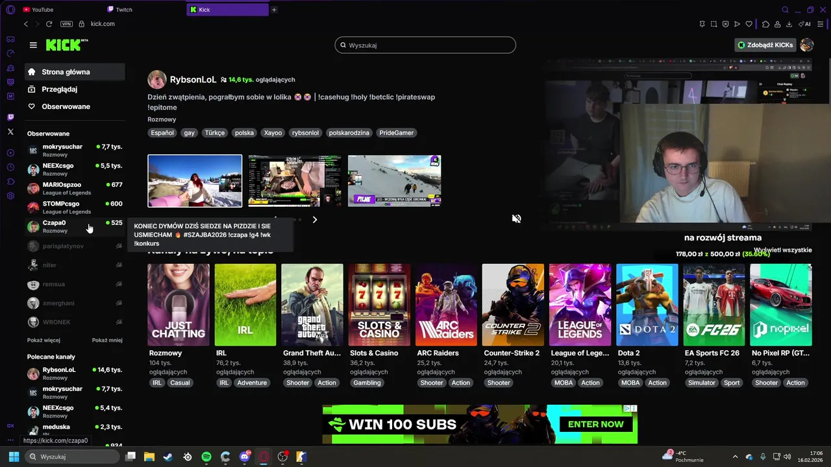Select the Kick browser tab
The width and height of the screenshot is (831, 467).
227,10
